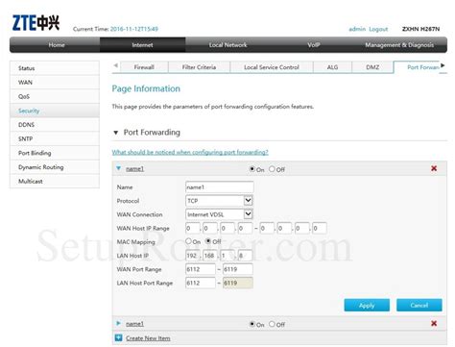This screenshot has height=347, width=455.
Task: Switch to the Firewall tab
Action: click(144, 67)
